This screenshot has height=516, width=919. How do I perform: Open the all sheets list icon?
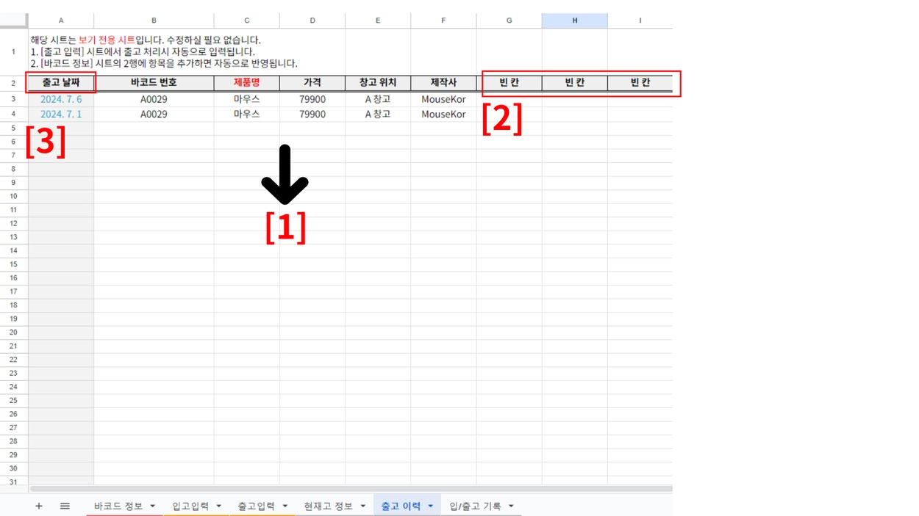[65, 506]
